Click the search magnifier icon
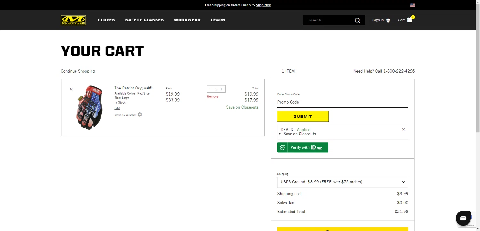 tap(357, 20)
